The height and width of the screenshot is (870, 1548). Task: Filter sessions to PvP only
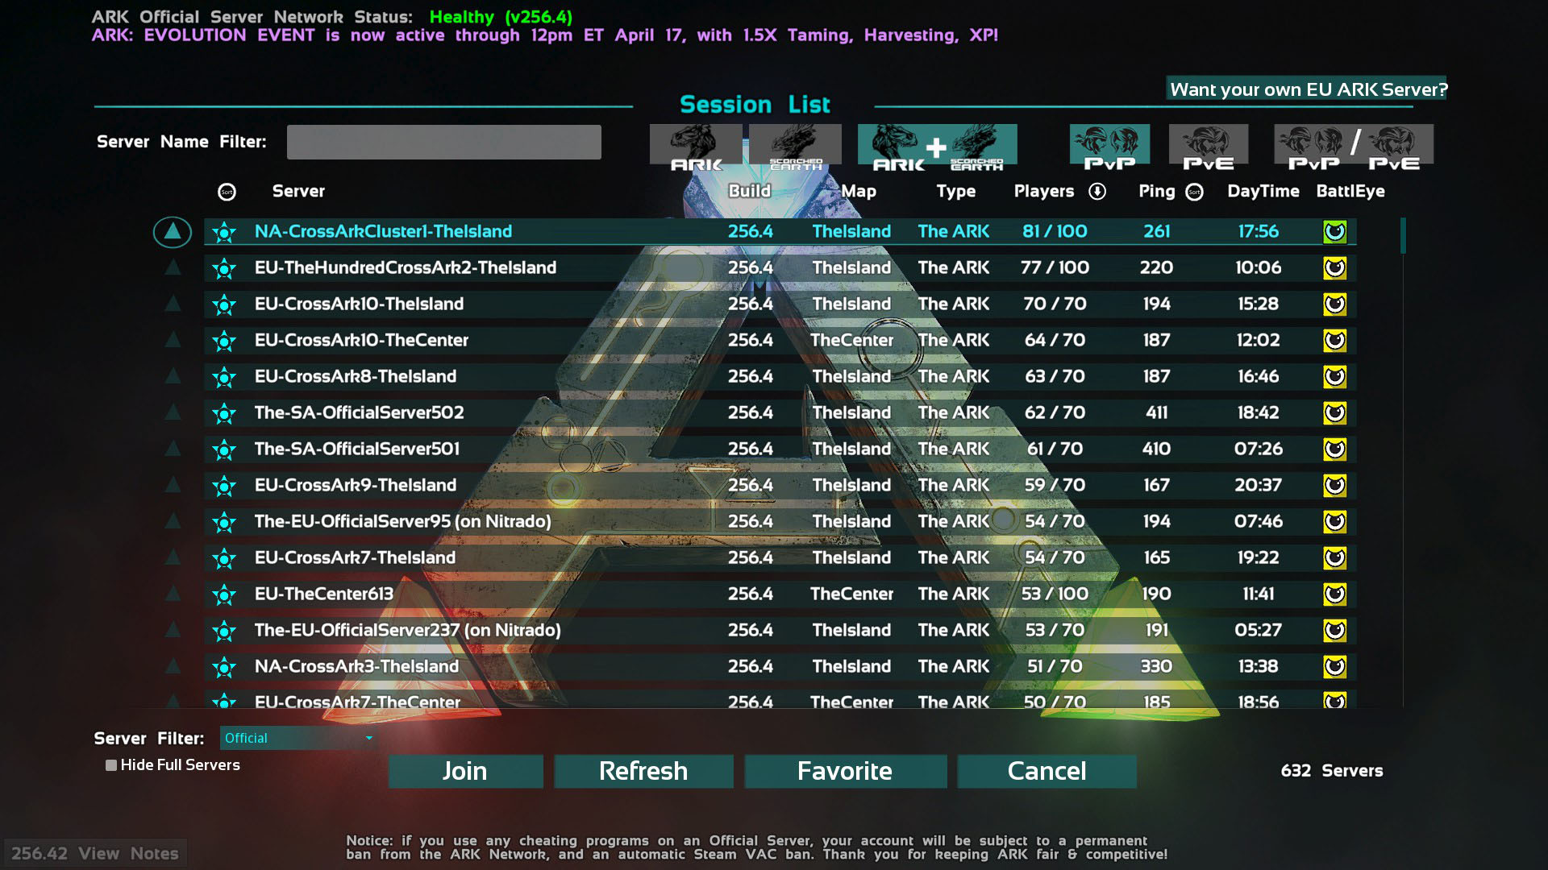click(x=1109, y=147)
